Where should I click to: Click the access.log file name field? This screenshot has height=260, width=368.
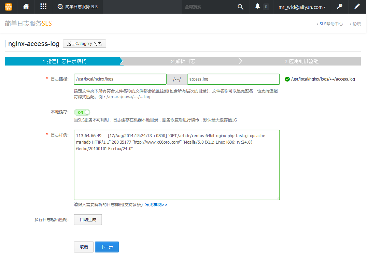(x=233, y=79)
